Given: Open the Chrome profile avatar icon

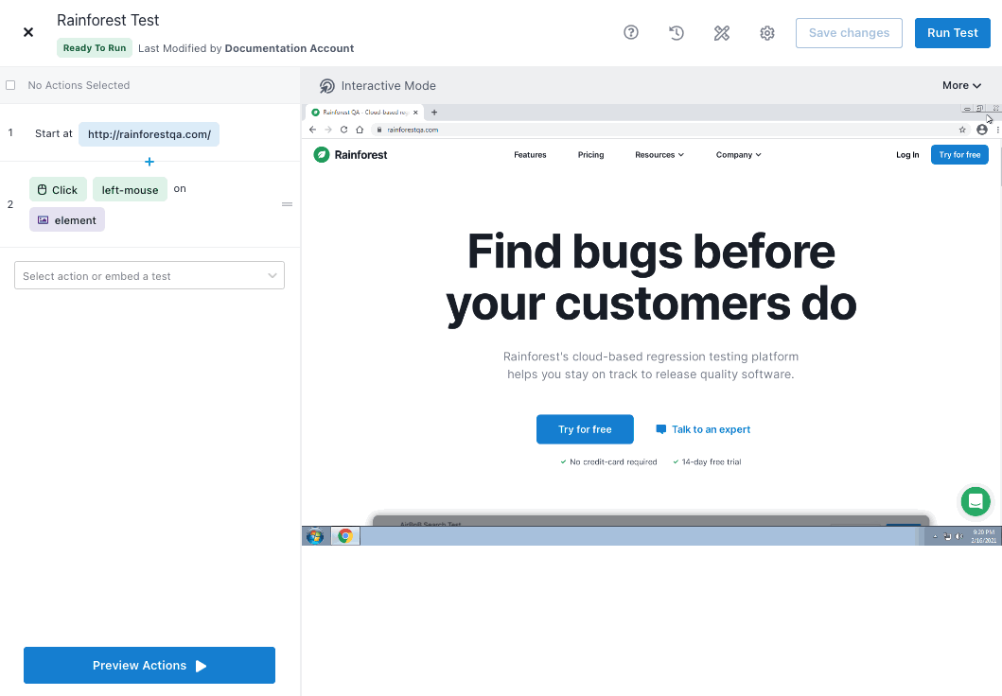Looking at the screenshot, I should click(981, 130).
